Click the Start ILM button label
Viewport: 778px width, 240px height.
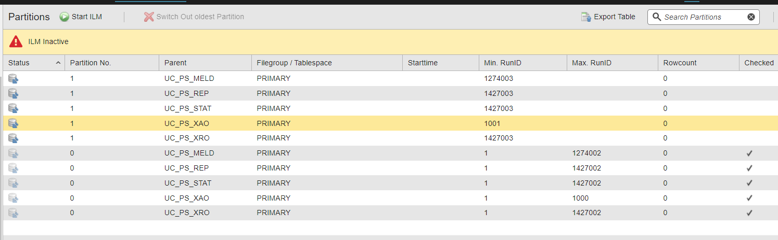87,17
